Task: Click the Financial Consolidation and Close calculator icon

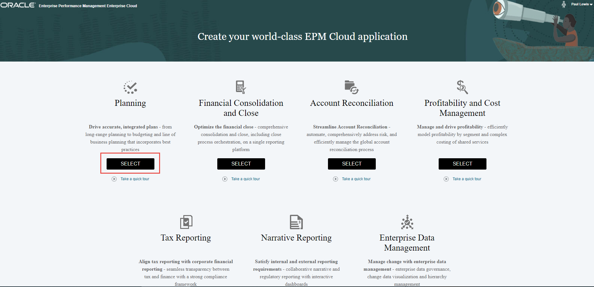Action: tap(241, 87)
